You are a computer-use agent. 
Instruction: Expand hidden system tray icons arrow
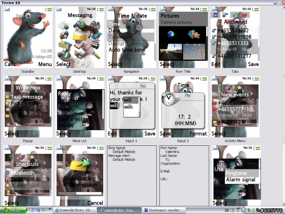click(244, 210)
